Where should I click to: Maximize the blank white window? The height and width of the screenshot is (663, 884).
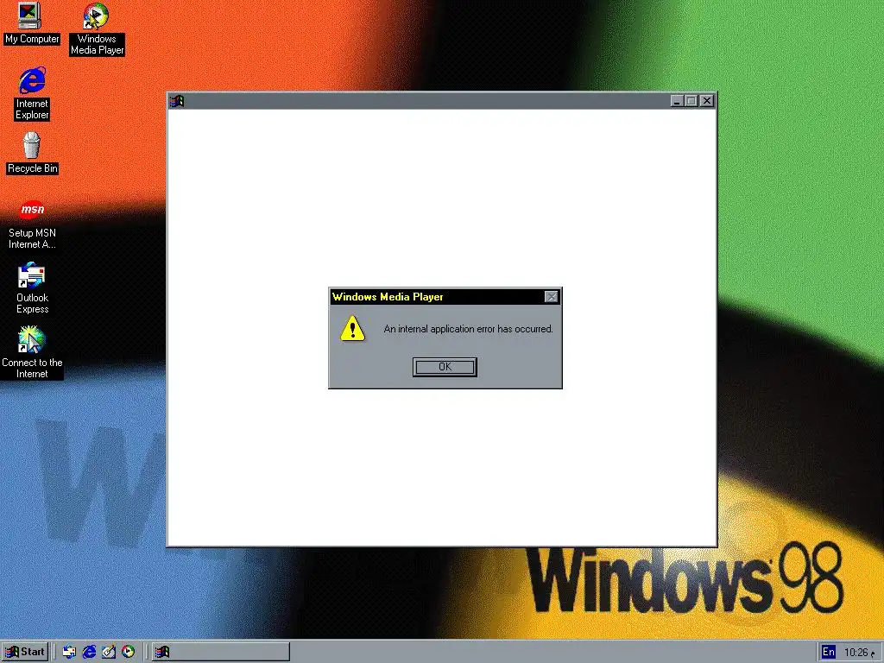pos(691,101)
